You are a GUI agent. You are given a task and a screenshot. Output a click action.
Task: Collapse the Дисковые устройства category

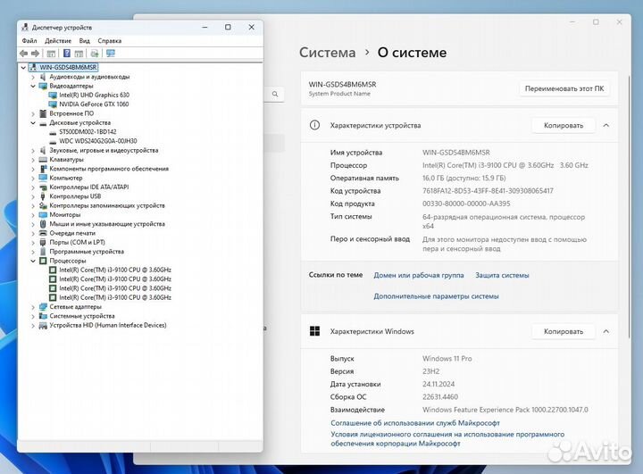33,123
